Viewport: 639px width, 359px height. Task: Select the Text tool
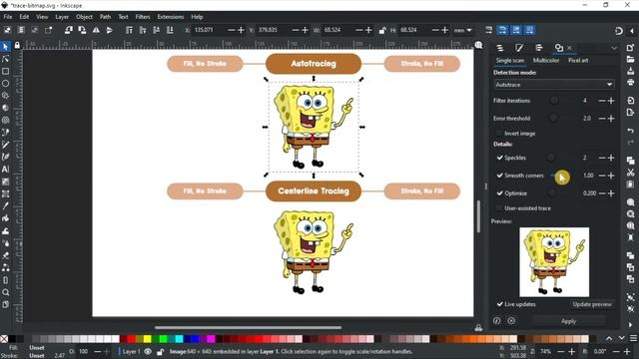coord(5,170)
